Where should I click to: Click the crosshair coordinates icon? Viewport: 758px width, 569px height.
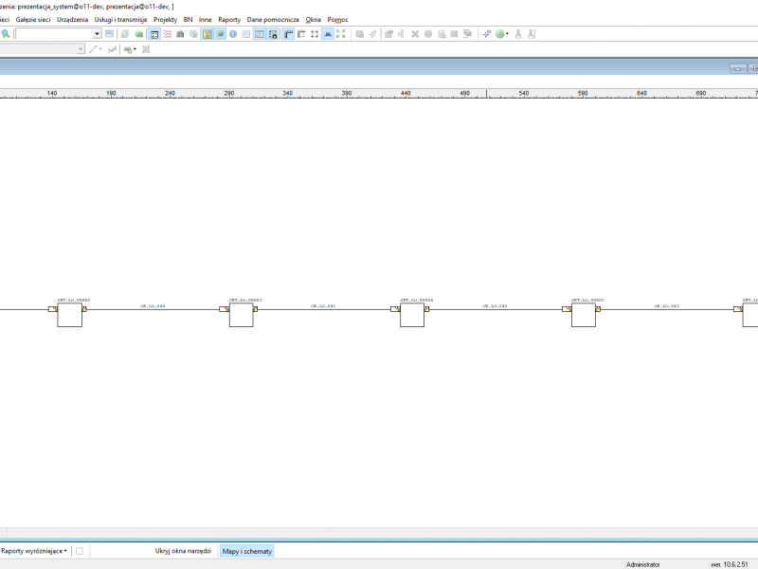[487, 34]
